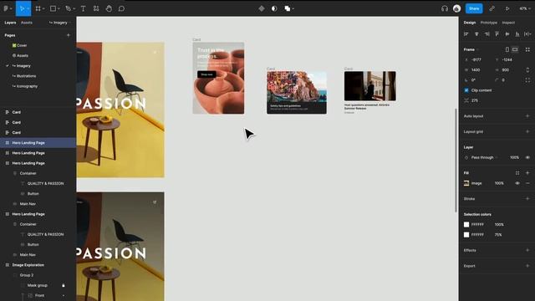Switch to the Prototype tab

[x=488, y=23]
